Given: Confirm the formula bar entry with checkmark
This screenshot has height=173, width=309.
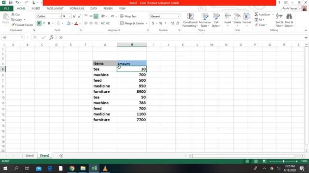Looking at the screenshot, I should (x=43, y=37).
